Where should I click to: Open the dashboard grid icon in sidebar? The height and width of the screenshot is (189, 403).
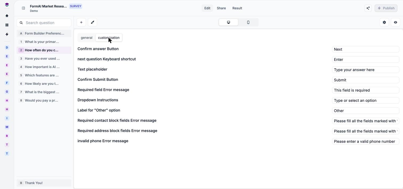pyautogui.click(x=7, y=25)
